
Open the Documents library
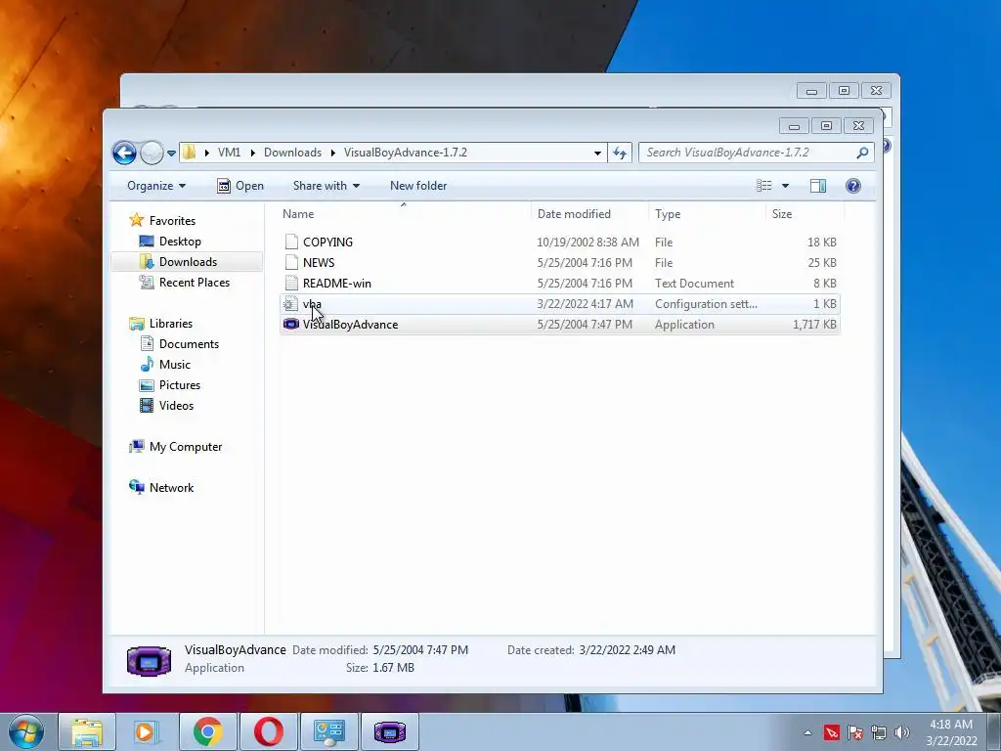point(189,343)
